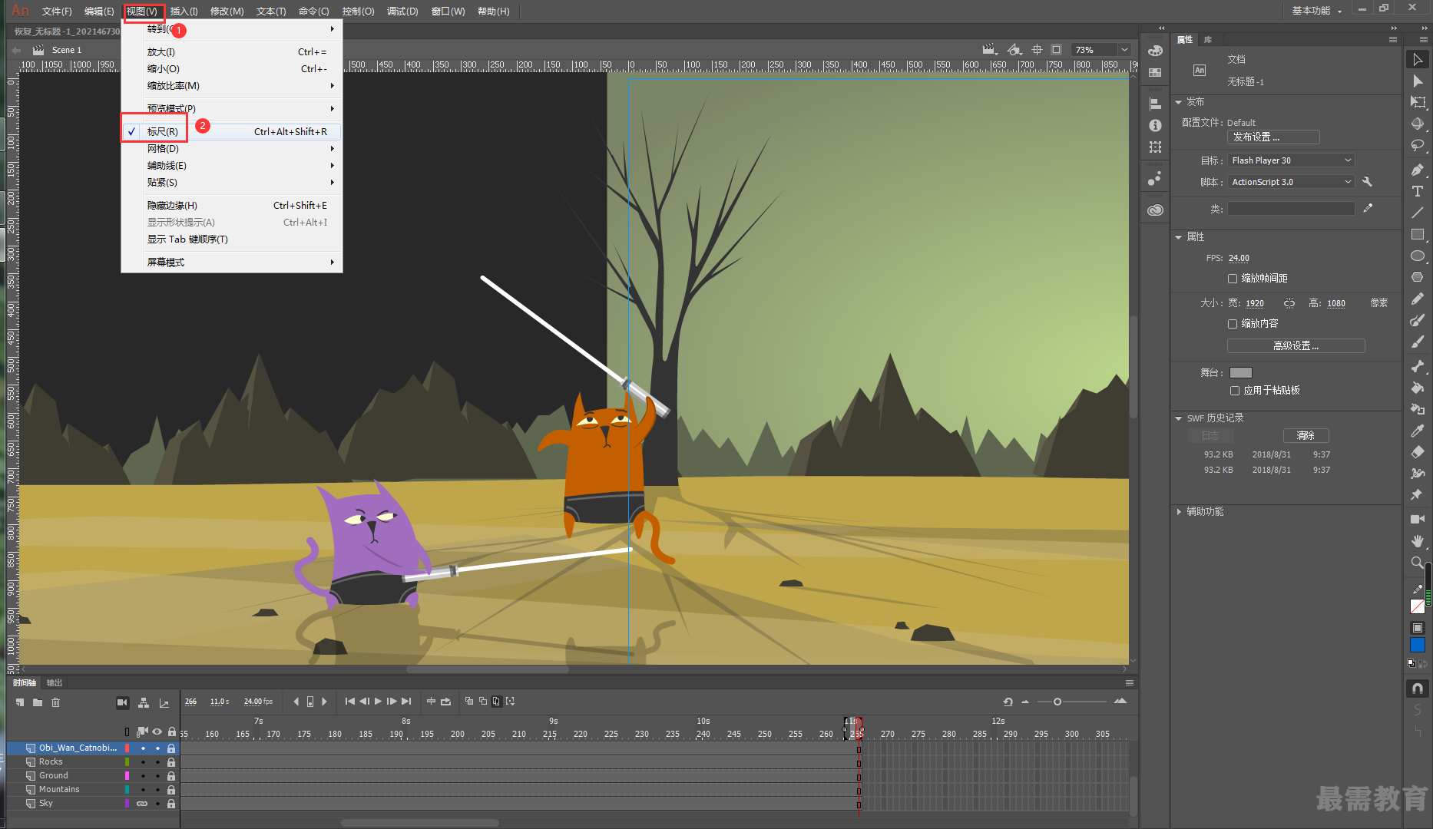
Task: Select the Text tool
Action: [x=1418, y=191]
